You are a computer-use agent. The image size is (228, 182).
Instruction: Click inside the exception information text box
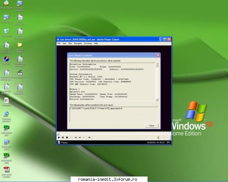coord(112,82)
